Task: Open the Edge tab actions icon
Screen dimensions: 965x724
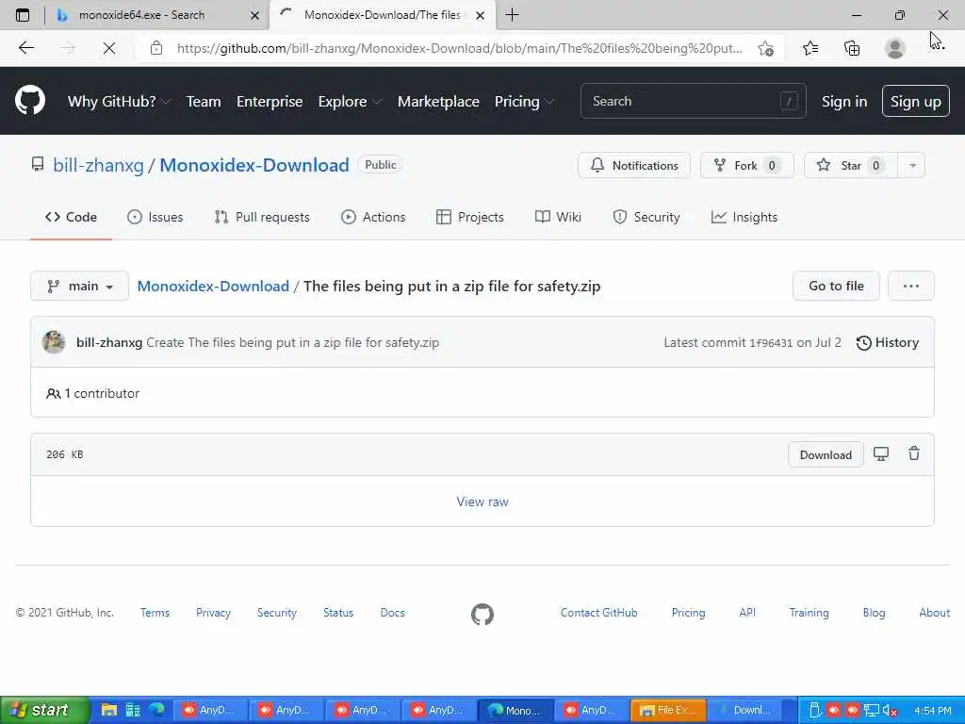Action: tap(23, 15)
